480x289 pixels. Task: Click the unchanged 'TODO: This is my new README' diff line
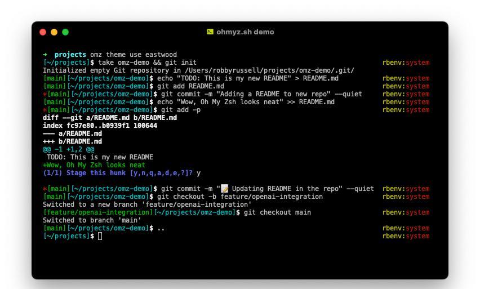tap(100, 157)
